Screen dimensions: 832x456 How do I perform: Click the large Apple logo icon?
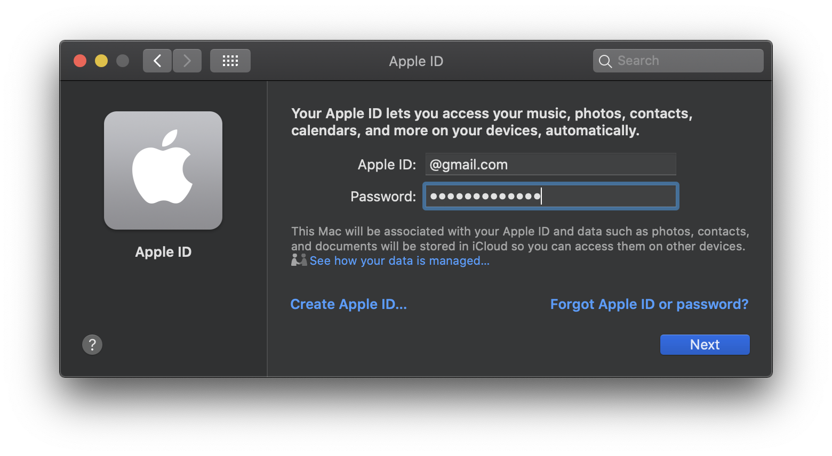pyautogui.click(x=163, y=170)
